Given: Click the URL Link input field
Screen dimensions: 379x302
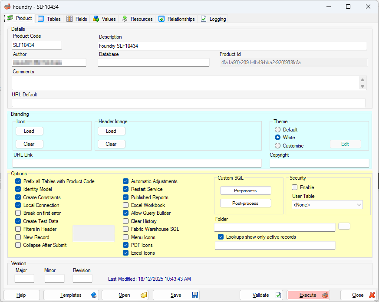Looking at the screenshot, I should 137,163.
